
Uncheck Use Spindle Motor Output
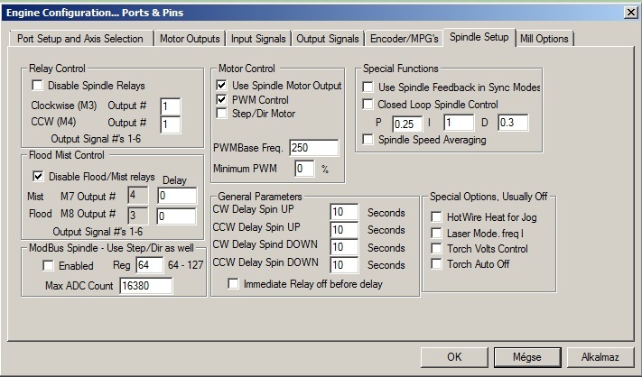pos(221,85)
